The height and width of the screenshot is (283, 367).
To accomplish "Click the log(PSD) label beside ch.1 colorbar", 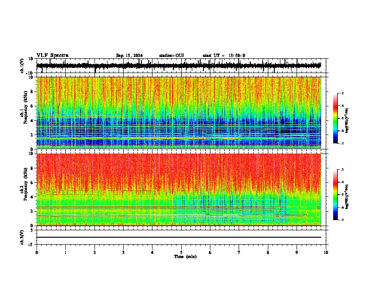I will pos(347,121).
